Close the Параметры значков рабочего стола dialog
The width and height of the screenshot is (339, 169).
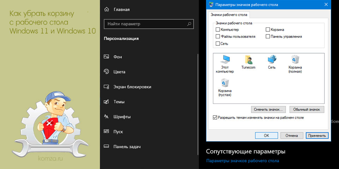[326, 5]
